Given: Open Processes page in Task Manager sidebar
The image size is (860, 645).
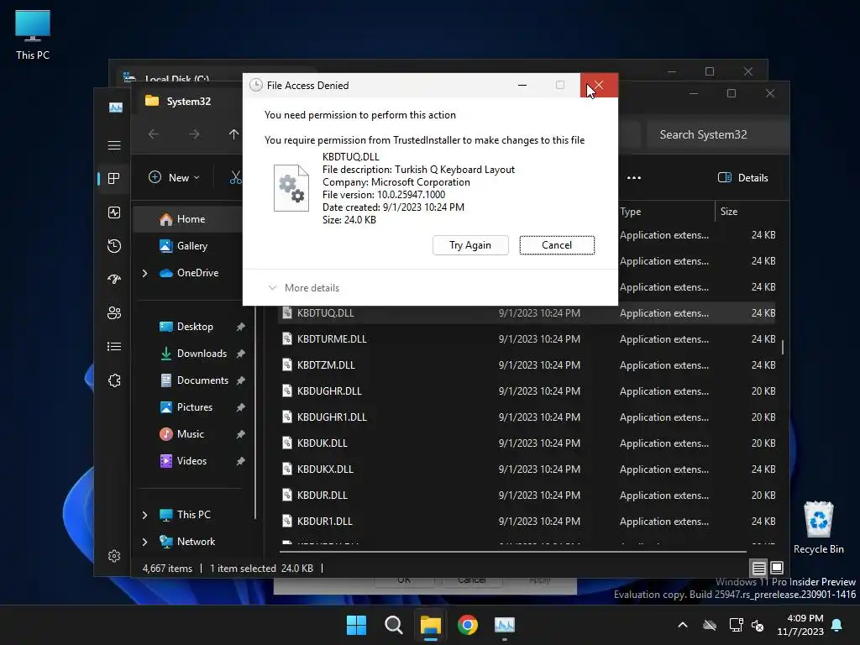Looking at the screenshot, I should [x=114, y=179].
